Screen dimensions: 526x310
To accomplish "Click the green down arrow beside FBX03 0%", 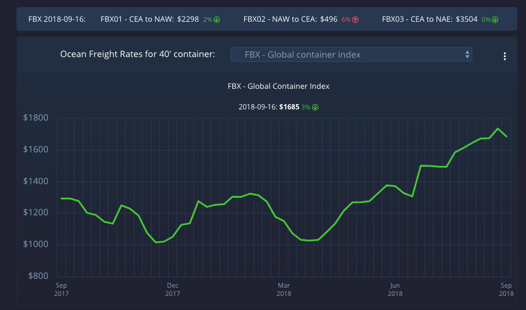I will [495, 19].
